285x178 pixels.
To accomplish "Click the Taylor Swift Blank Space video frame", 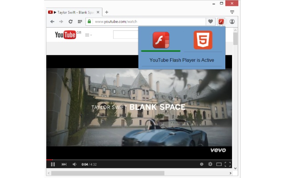I will click(139, 107).
